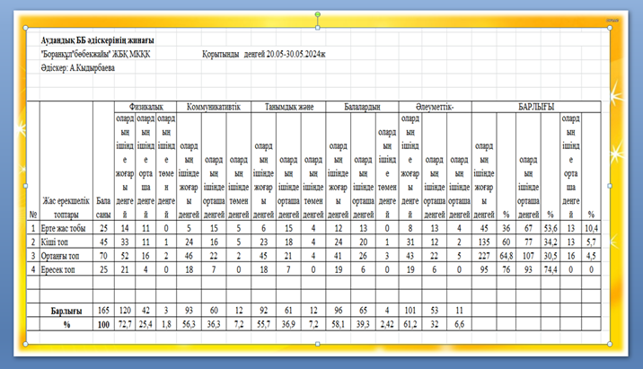Click the bold '100' in percent row
The image size is (643, 369).
[x=103, y=325]
